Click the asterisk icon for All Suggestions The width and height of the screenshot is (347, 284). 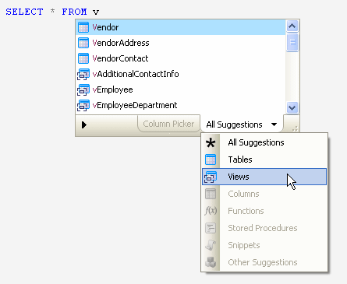click(x=211, y=142)
